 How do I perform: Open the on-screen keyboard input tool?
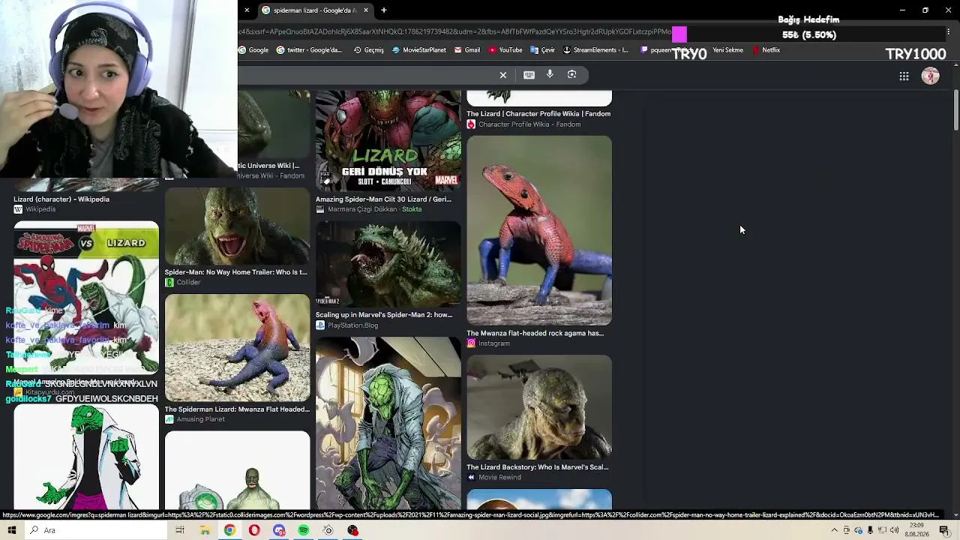pos(529,75)
